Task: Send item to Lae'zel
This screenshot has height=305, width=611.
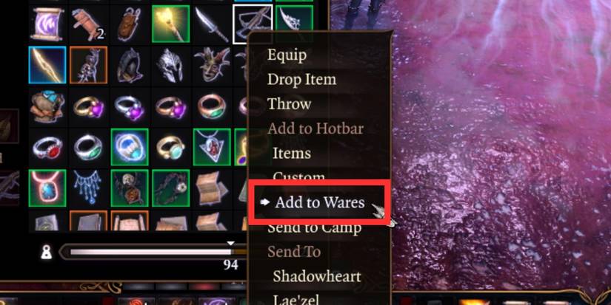Action: 296,299
